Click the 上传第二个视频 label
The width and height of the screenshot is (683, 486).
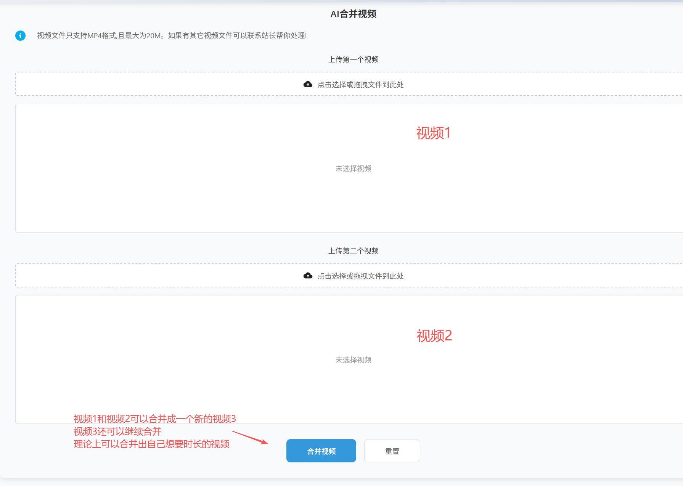point(354,251)
